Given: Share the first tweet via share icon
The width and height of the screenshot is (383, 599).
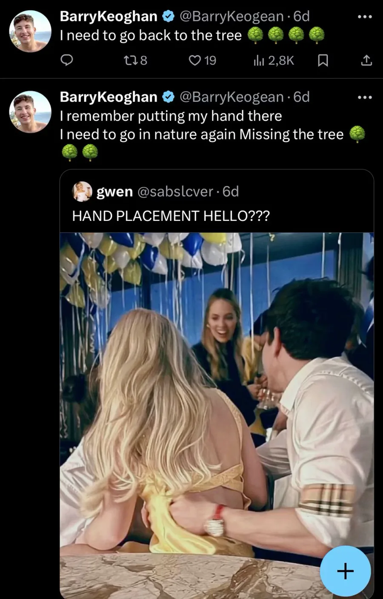Looking at the screenshot, I should pyautogui.click(x=366, y=61).
